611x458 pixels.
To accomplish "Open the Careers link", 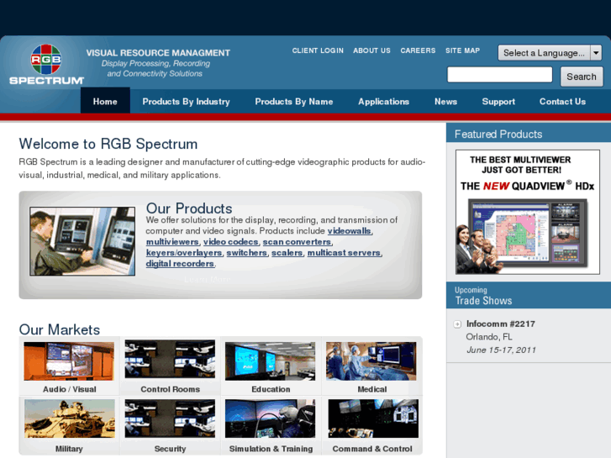I will (418, 50).
